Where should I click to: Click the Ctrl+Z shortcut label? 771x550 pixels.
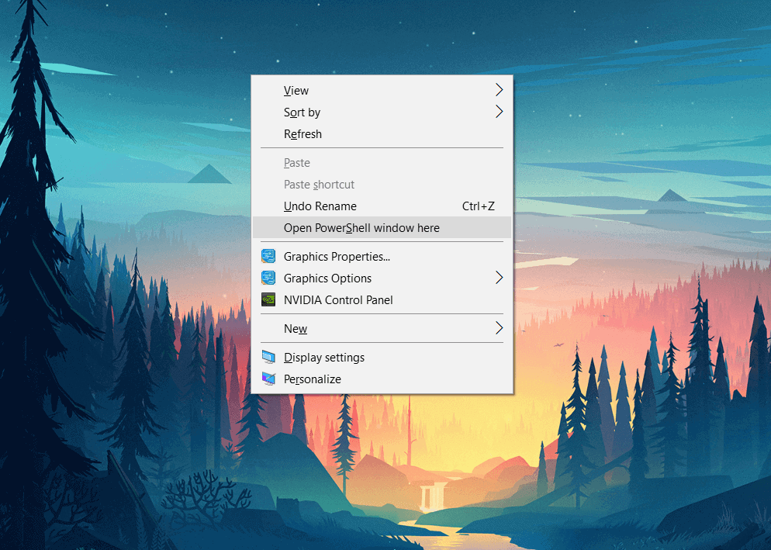click(x=478, y=206)
